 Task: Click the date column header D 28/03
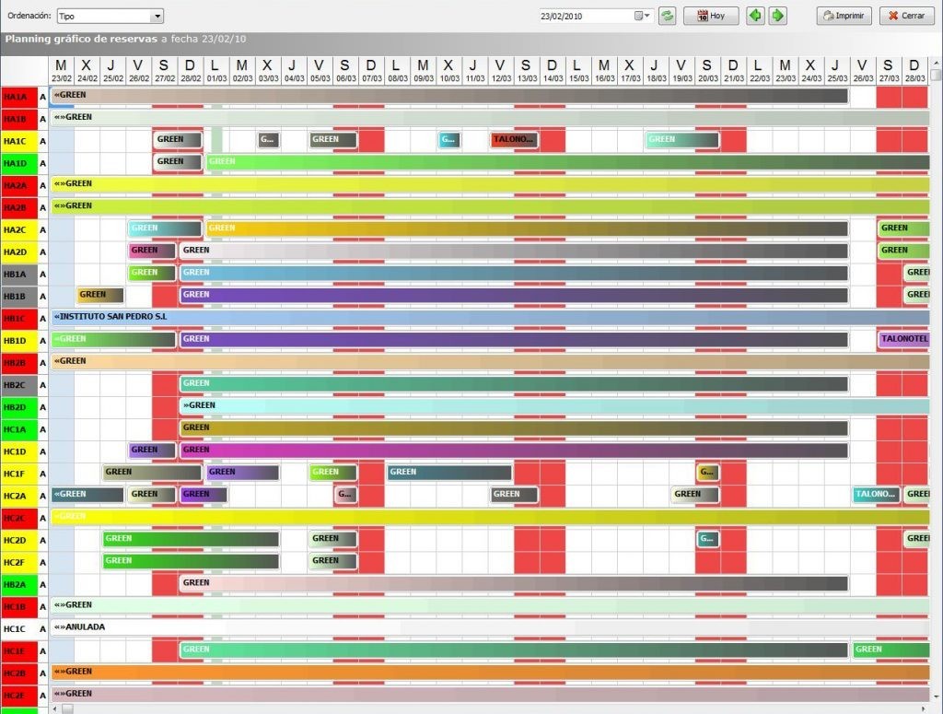pos(914,71)
